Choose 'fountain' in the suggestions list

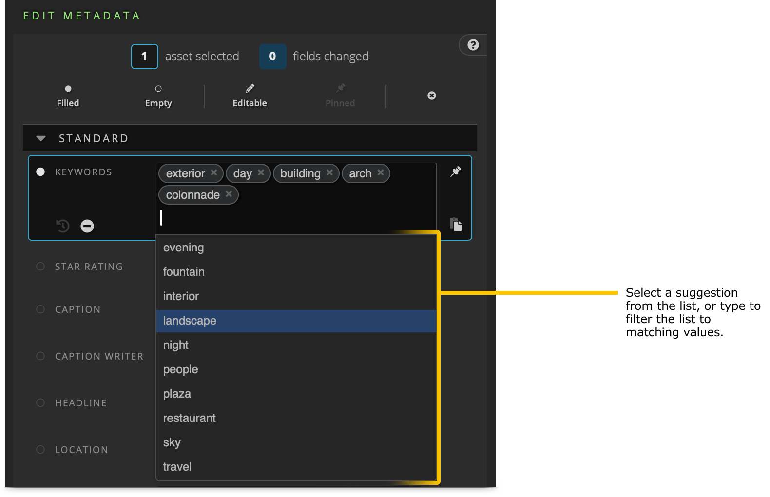coord(184,272)
